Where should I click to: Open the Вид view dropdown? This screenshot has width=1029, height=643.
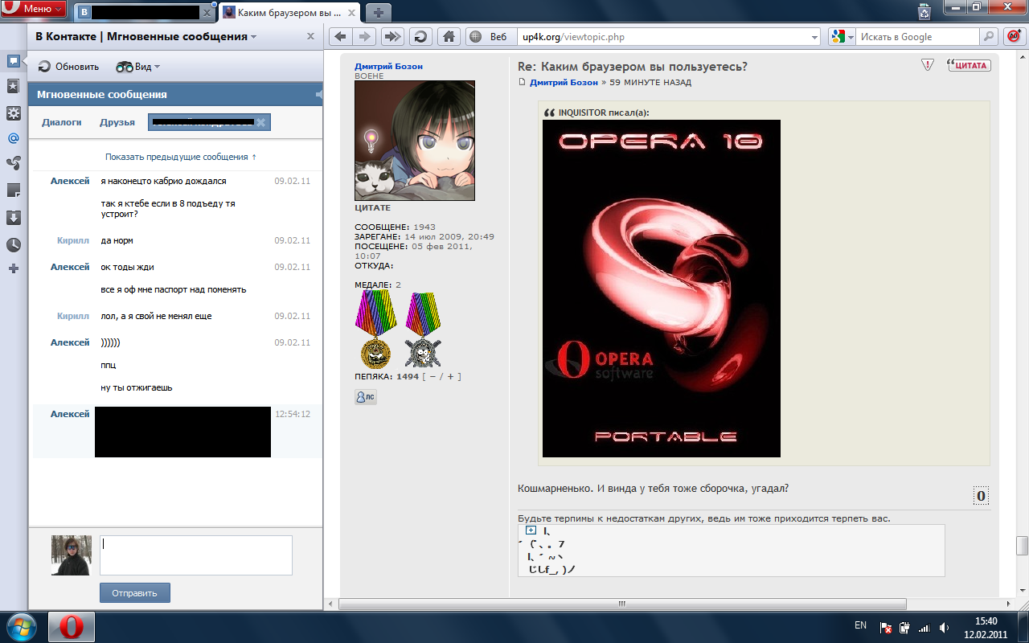pyautogui.click(x=138, y=67)
